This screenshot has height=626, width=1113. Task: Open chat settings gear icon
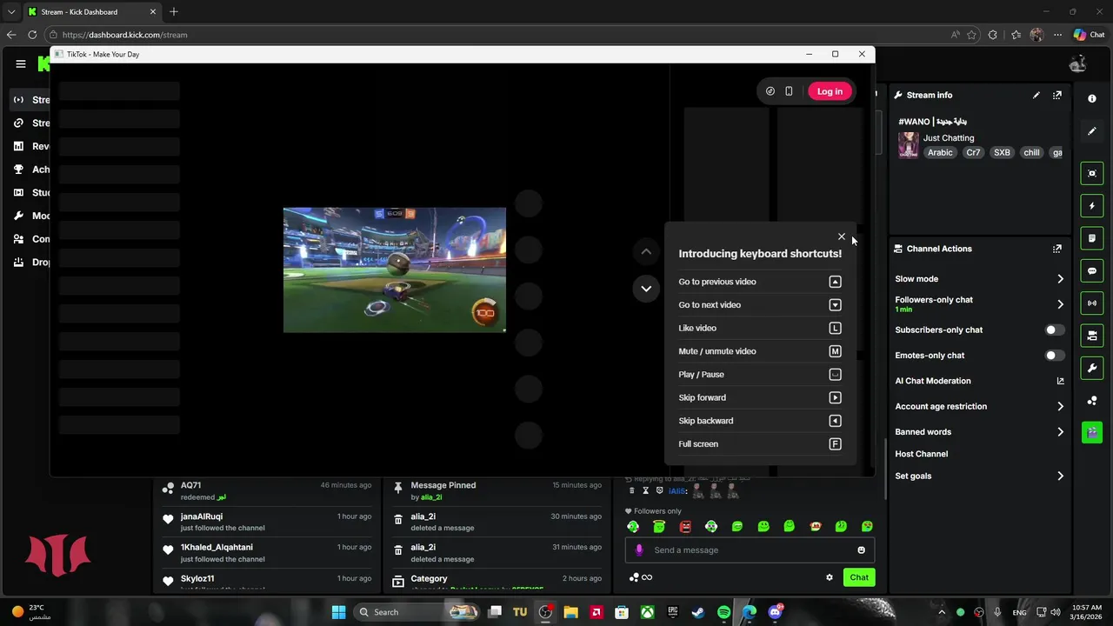point(830,577)
